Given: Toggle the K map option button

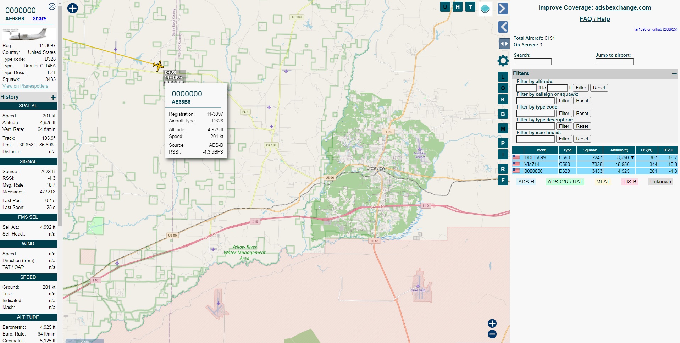Looking at the screenshot, I should [503, 99].
